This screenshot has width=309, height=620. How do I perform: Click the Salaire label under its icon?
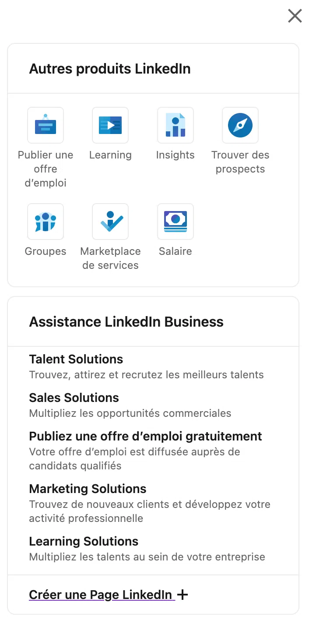tap(176, 251)
